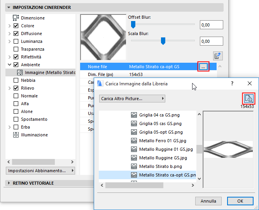Viewport: 259px width, 210px height.
Task: Enable the Normale checkbox
Action: pos(16,96)
